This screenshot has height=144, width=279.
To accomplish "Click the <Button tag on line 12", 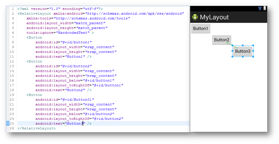I will point(34,61).
